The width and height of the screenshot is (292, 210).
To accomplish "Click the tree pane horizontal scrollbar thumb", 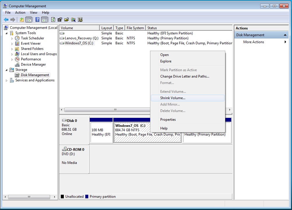I will (x=29, y=197).
